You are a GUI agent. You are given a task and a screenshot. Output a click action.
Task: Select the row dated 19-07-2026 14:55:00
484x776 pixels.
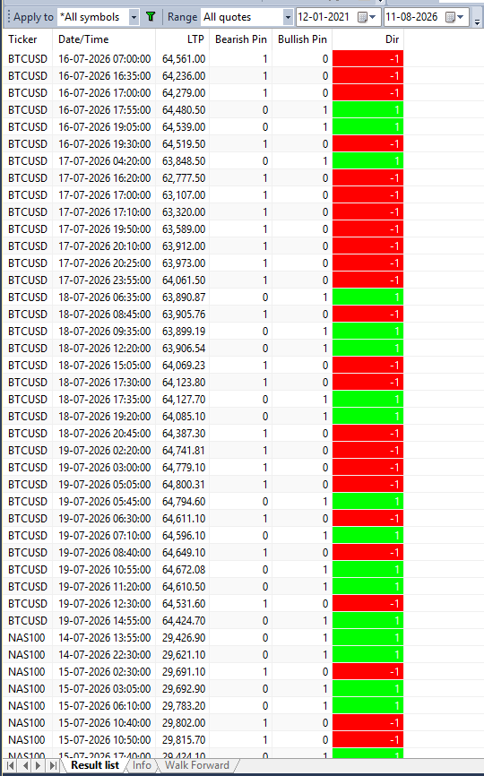coord(203,621)
